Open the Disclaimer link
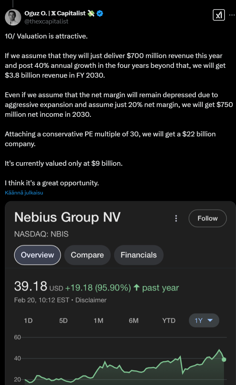236x385 pixels. point(91,300)
